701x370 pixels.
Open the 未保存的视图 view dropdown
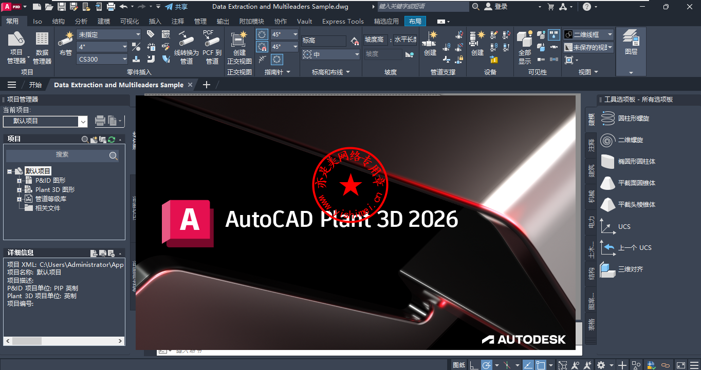point(588,47)
